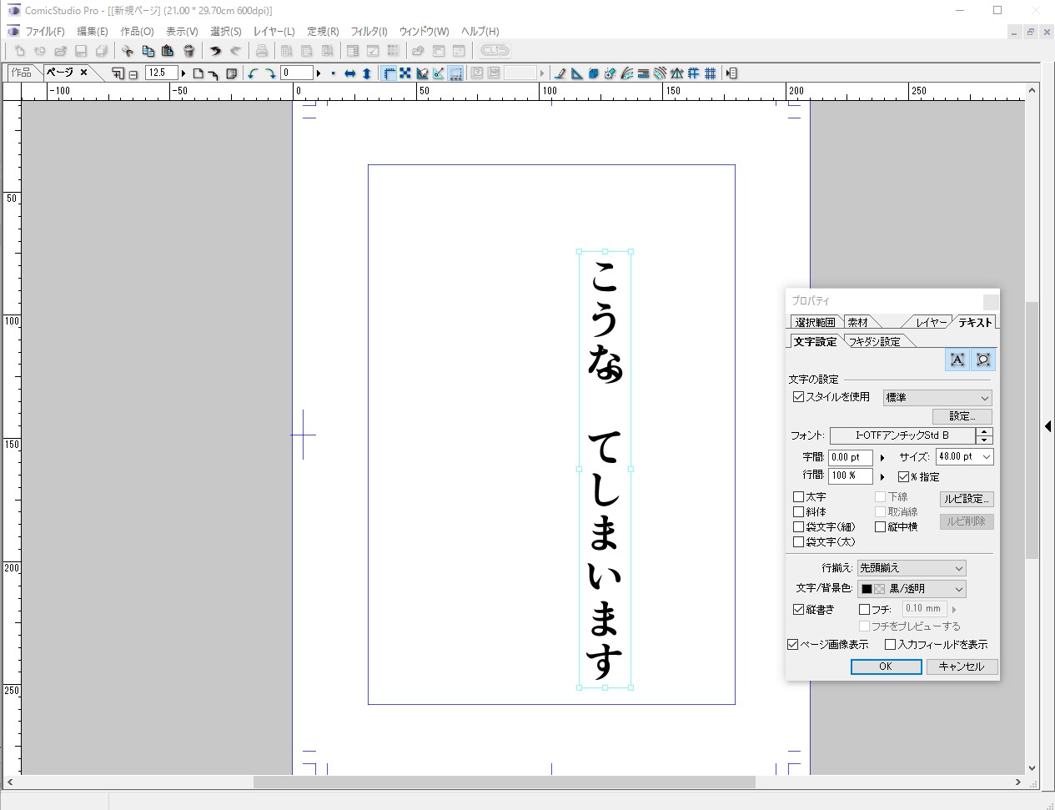Enable the 太字 (bold) checkbox
Screen dimensions: 1055x810
click(798, 497)
